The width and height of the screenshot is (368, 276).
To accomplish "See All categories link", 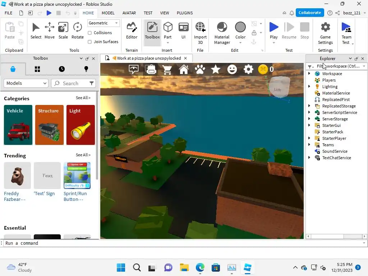I will click(x=83, y=98).
